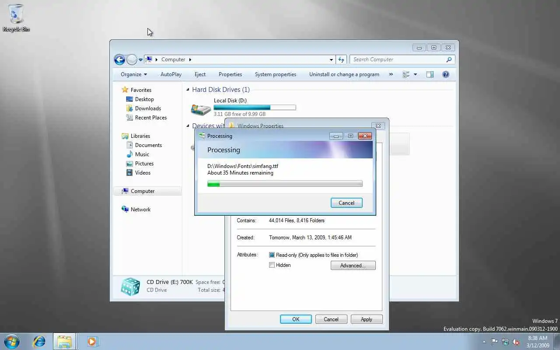This screenshot has height=350, width=560.
Task: Click the Windows Explorer taskbar icon
Action: coord(64,341)
